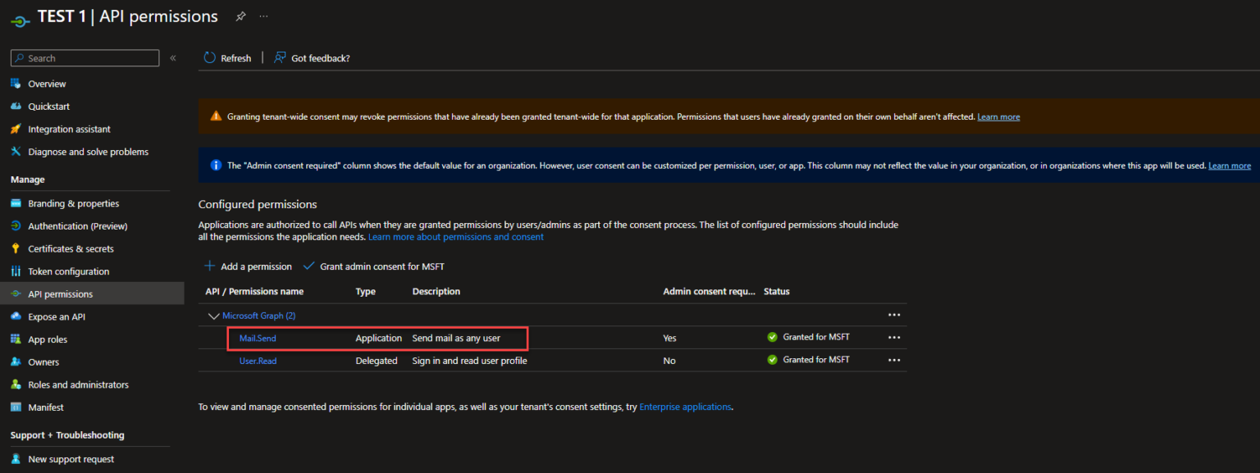Click the Quickstart cloud icon
This screenshot has width=1260, height=473.
16,107
